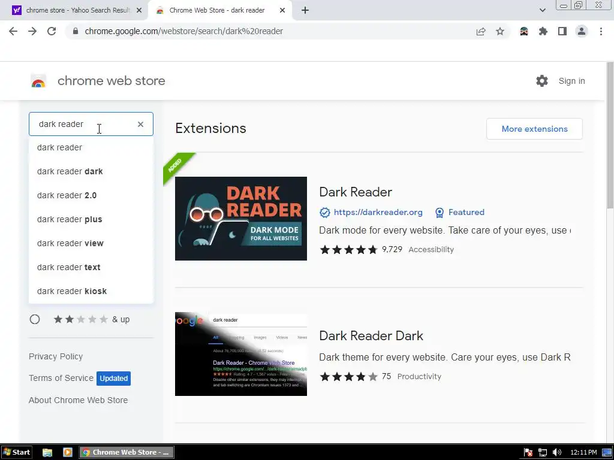614x460 pixels.
Task: Open the Chrome three-dot menu
Action: (601, 31)
